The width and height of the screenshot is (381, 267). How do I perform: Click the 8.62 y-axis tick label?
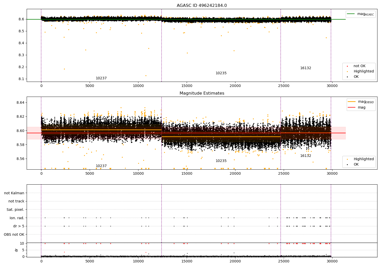point(20,117)
